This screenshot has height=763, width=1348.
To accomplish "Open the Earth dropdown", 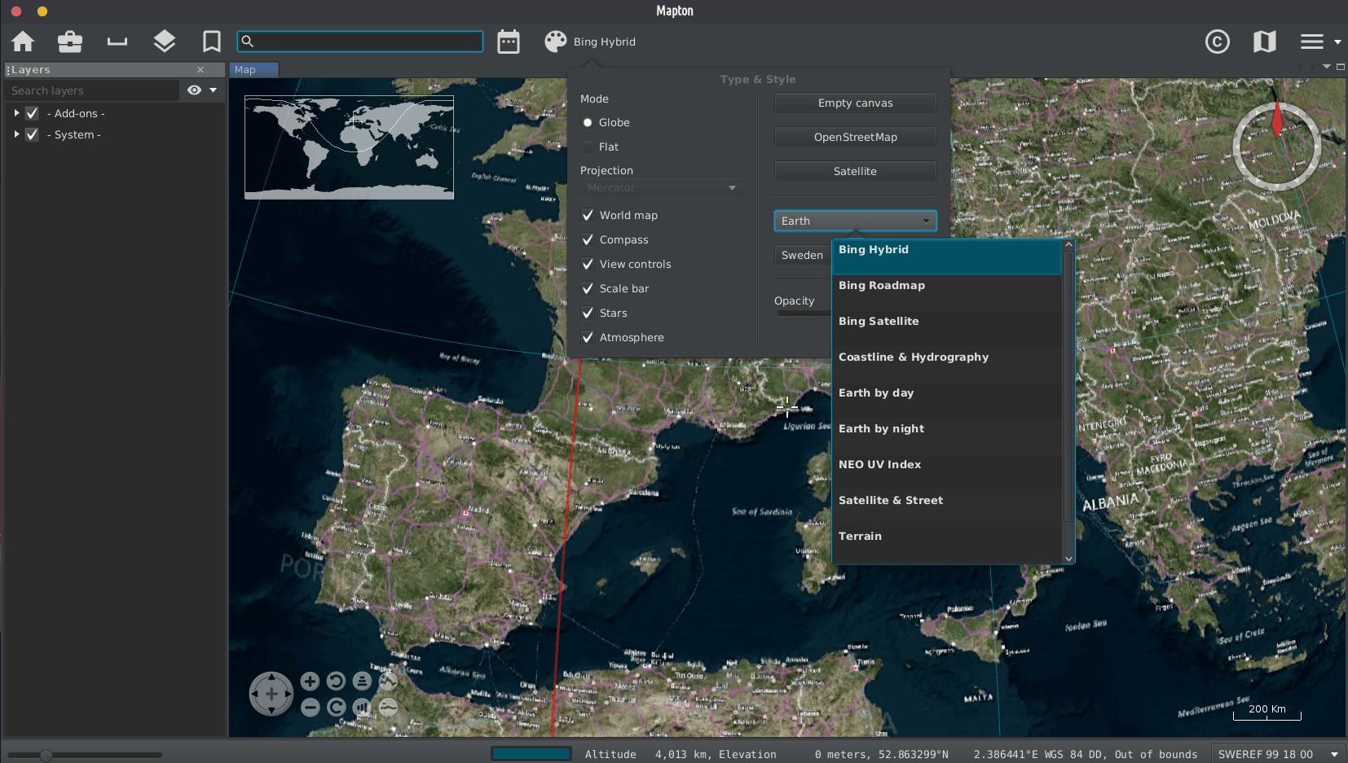I will click(855, 221).
